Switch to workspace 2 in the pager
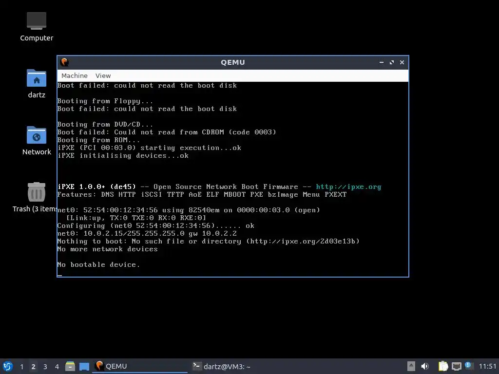 pos(34,367)
